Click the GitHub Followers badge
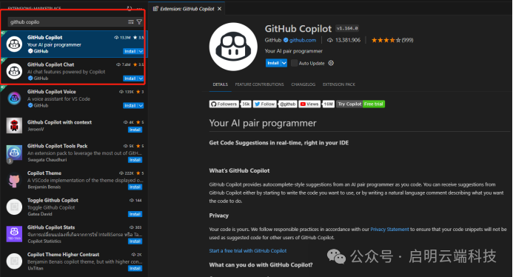This screenshot has height=277, width=513. 230,104
